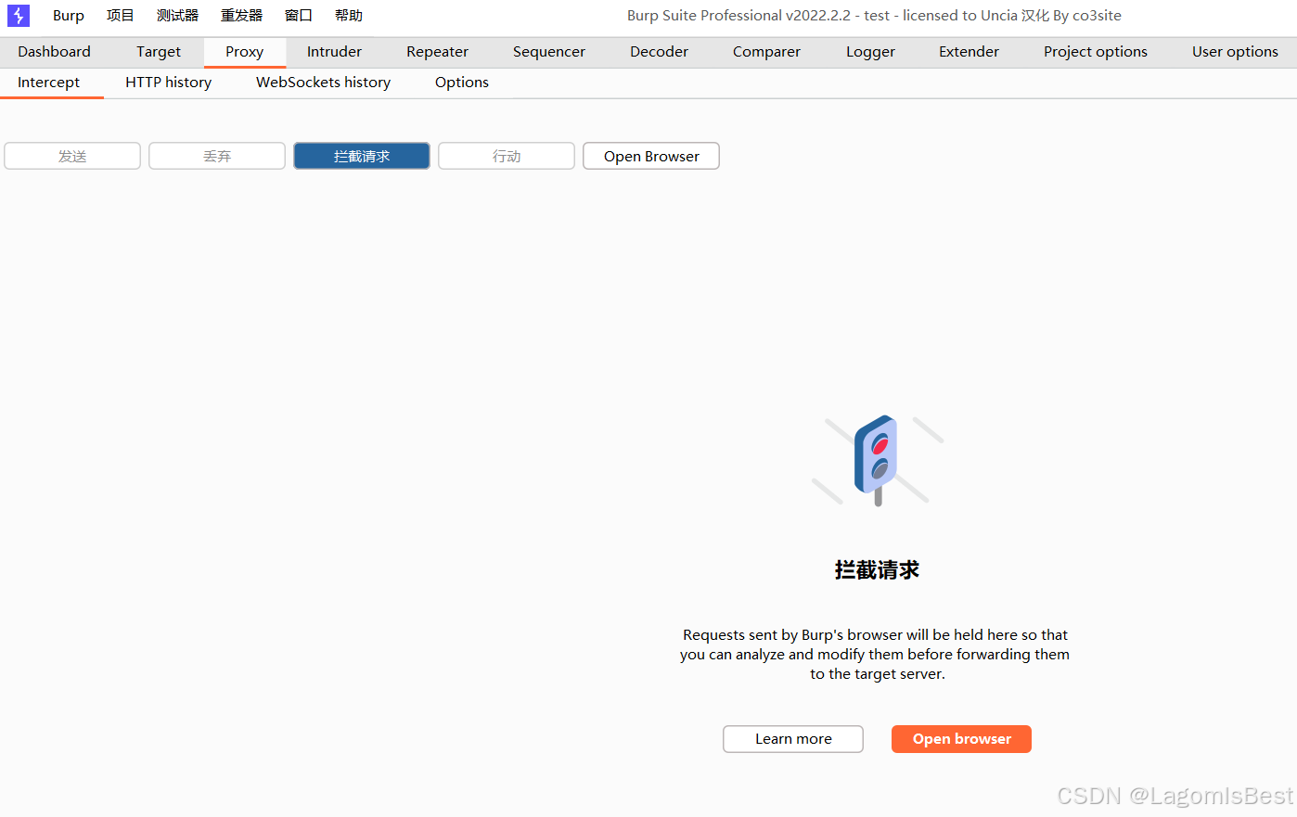Open the Logger tab
The image size is (1297, 817).
click(x=870, y=52)
